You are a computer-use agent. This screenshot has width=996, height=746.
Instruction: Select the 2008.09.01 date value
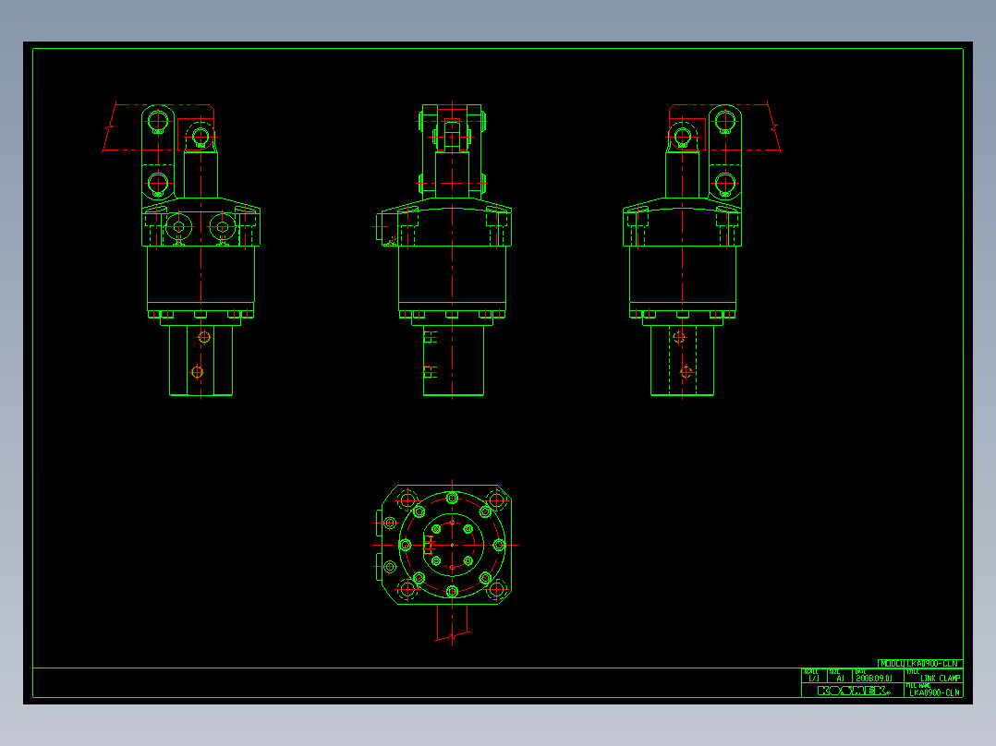point(874,679)
